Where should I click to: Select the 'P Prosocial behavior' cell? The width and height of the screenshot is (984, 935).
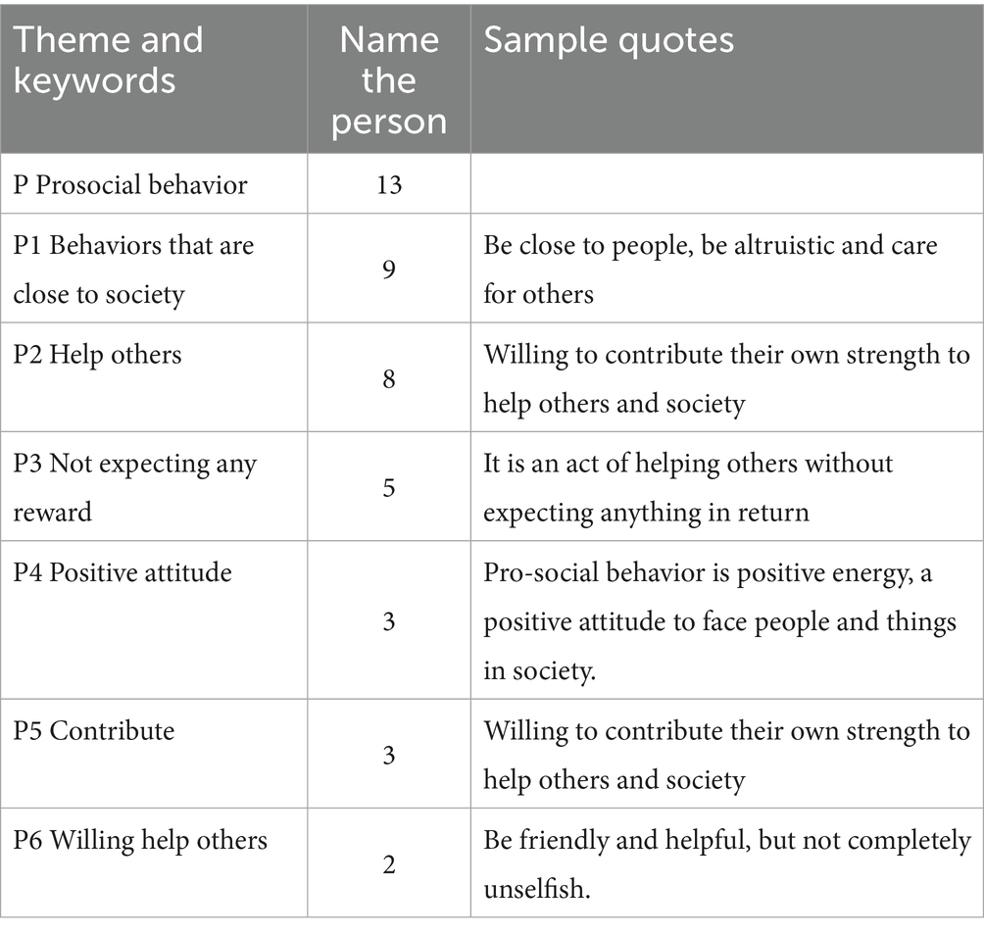point(130,184)
